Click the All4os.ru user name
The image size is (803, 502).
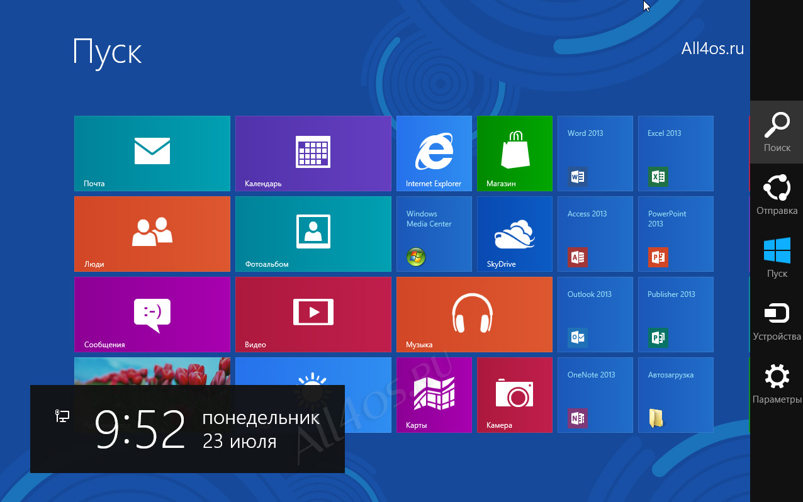[x=713, y=48]
